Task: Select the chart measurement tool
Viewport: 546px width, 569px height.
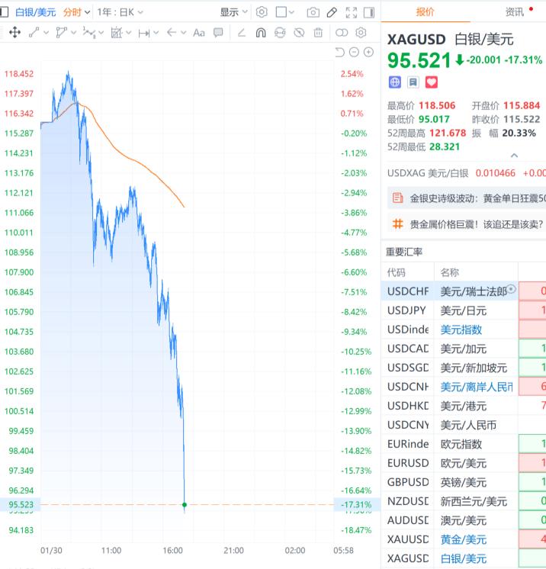Action: [x=117, y=33]
